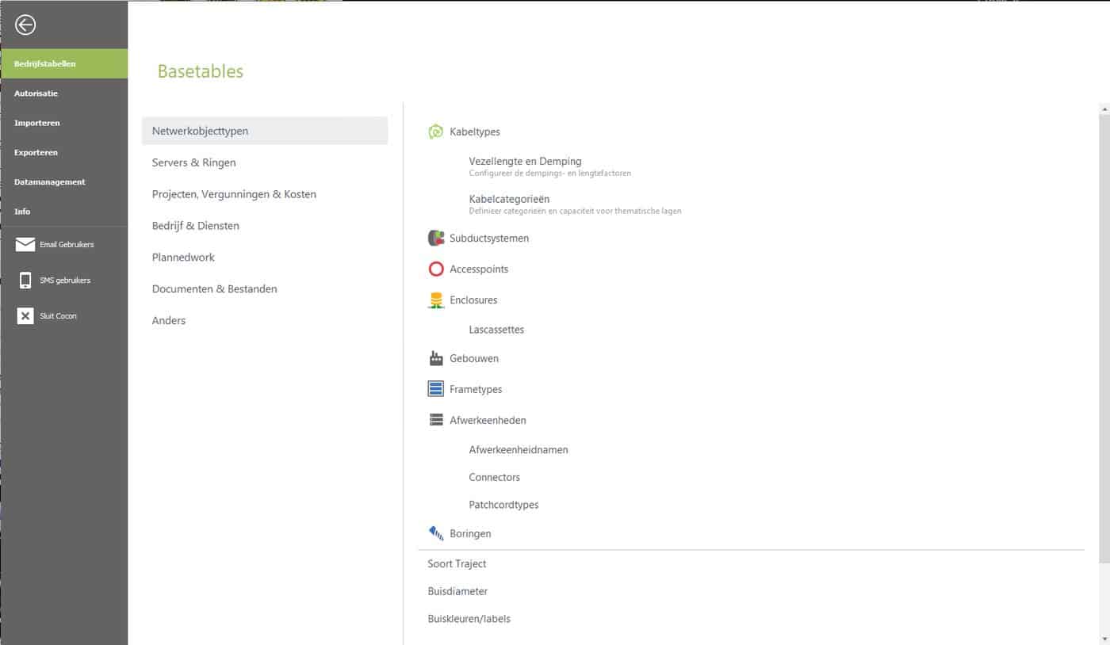The width and height of the screenshot is (1110, 645).
Task: Open the Patchcordtypes link
Action: tap(503, 505)
